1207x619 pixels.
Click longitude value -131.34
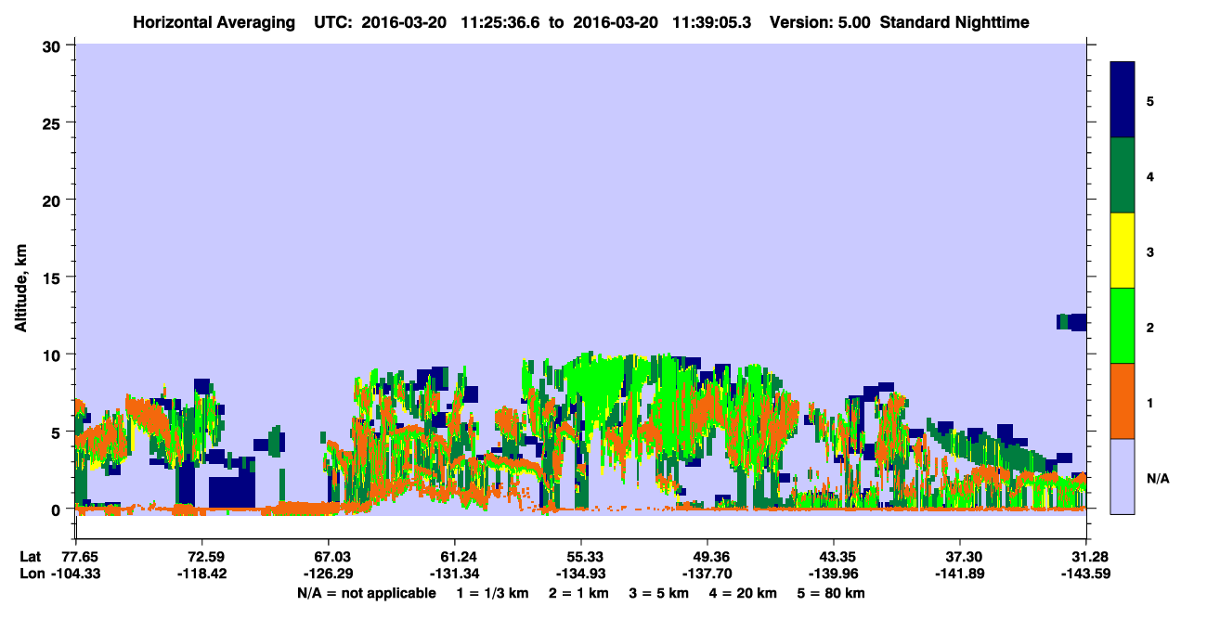click(455, 574)
